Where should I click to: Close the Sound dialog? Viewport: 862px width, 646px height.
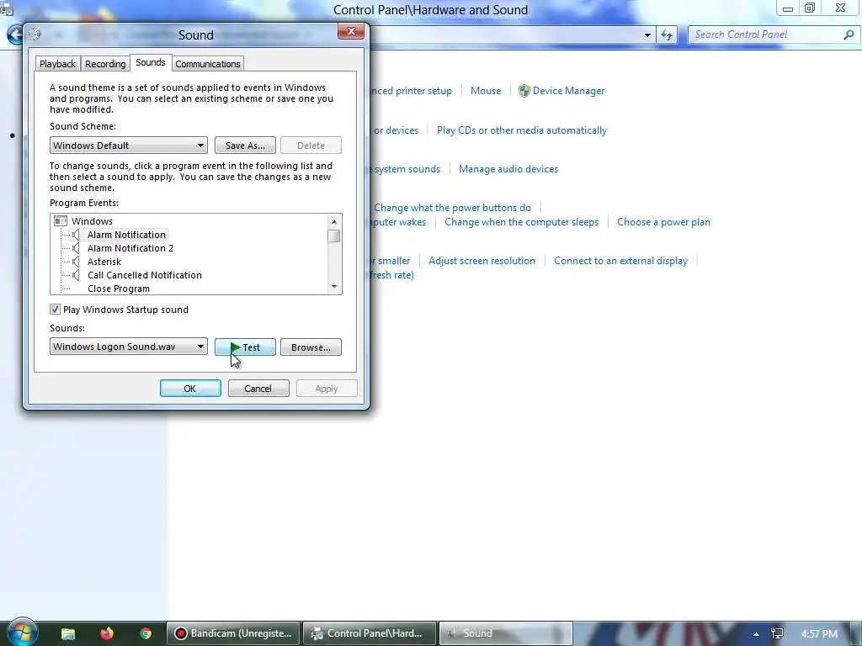point(351,31)
